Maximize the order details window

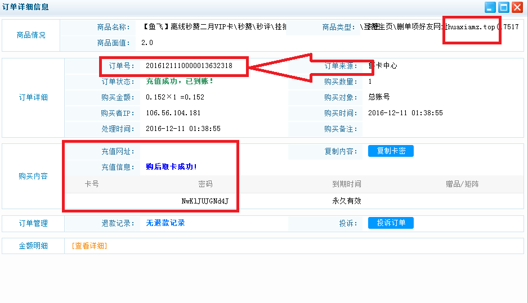coord(504,7)
